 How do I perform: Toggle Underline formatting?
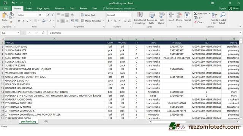coord(27,21)
